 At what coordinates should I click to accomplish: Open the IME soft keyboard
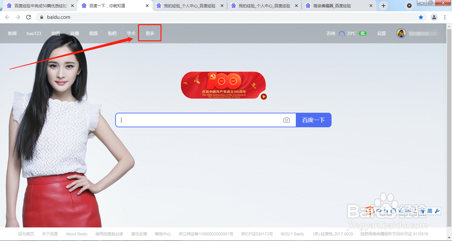coord(408,211)
